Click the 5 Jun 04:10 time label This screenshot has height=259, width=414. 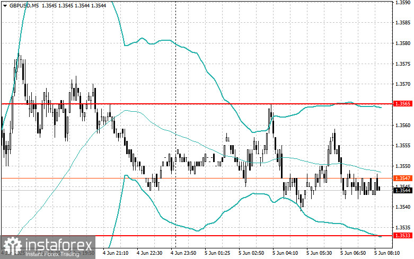[285, 253]
